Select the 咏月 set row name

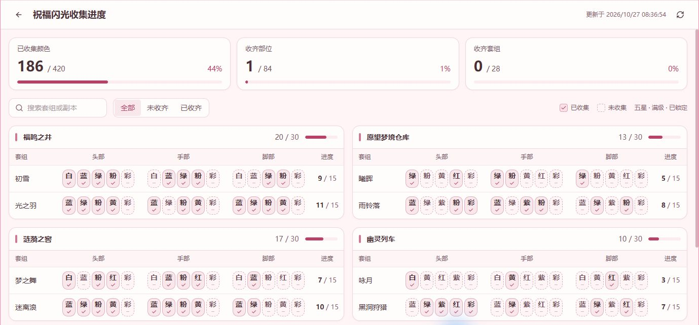pos(366,280)
